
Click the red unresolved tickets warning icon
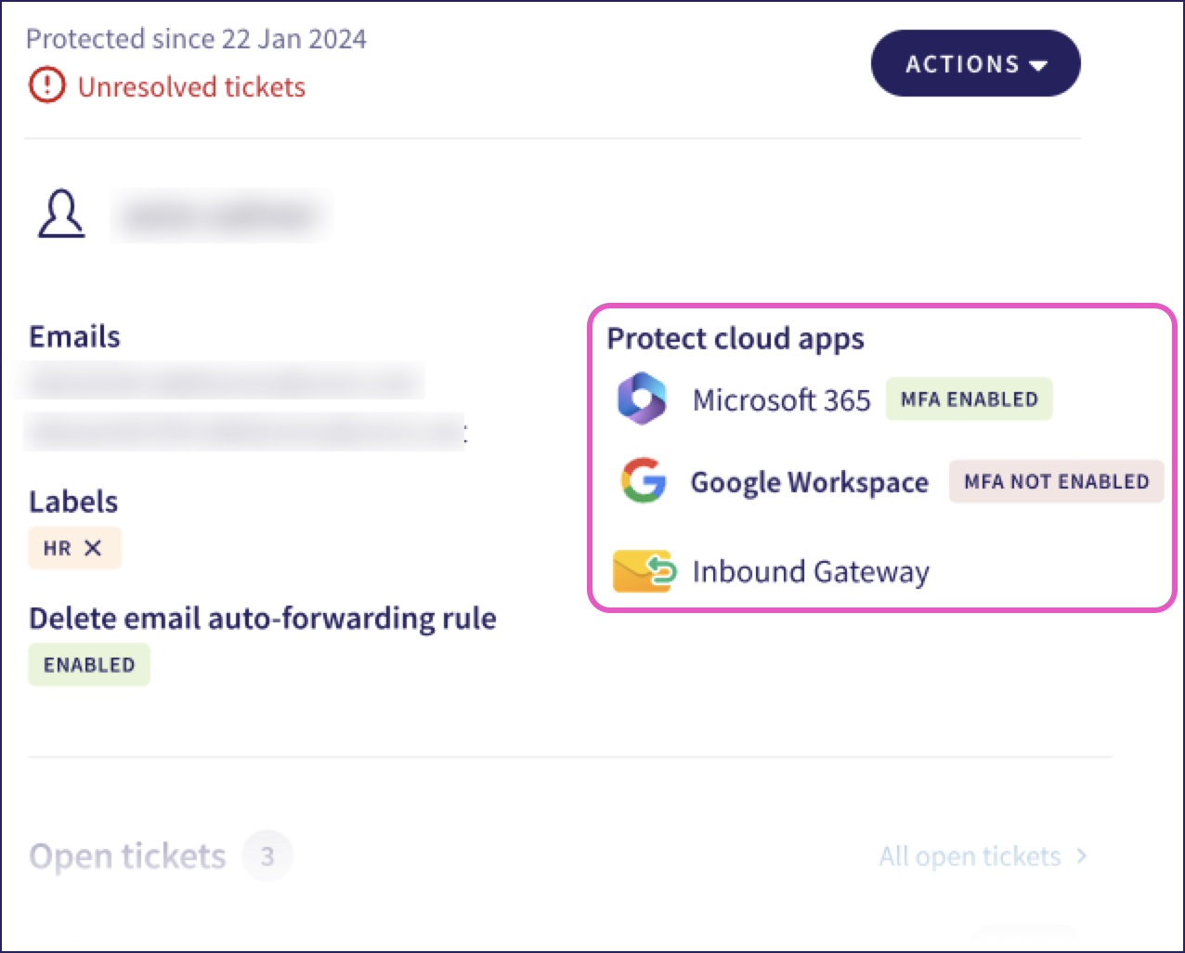46,85
